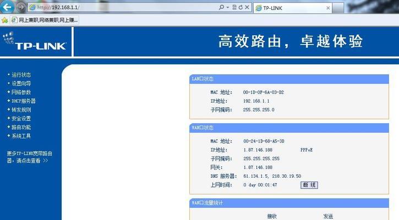Click DNS servers 61.134.1.5, 218.30.19.50

point(272,176)
